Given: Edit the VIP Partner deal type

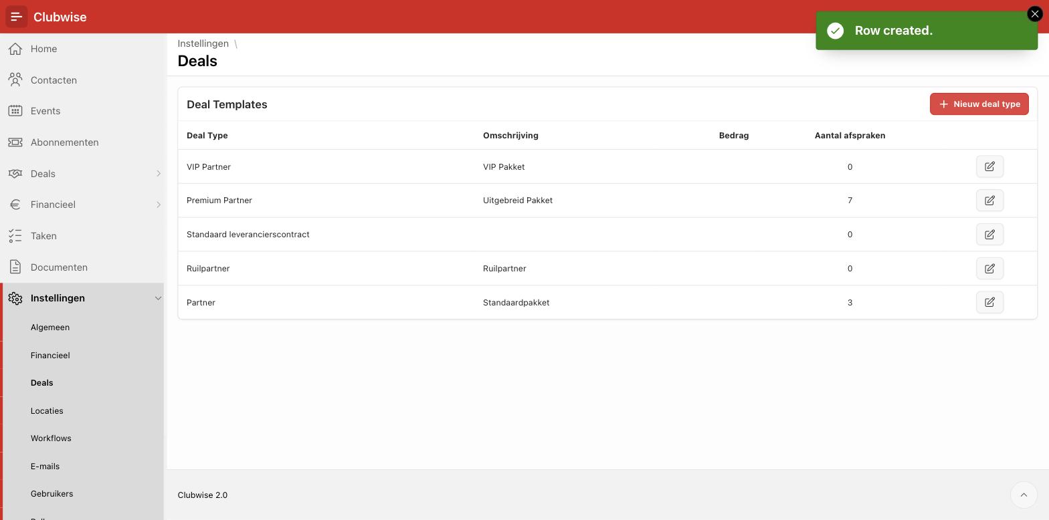Looking at the screenshot, I should [x=989, y=166].
